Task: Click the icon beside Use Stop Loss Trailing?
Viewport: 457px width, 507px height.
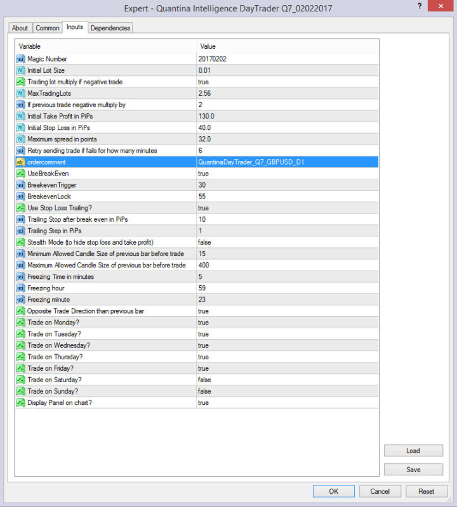Action: (x=20, y=208)
